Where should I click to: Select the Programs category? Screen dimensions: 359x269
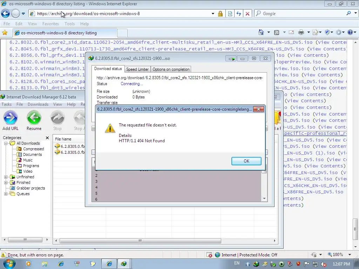(x=31, y=166)
